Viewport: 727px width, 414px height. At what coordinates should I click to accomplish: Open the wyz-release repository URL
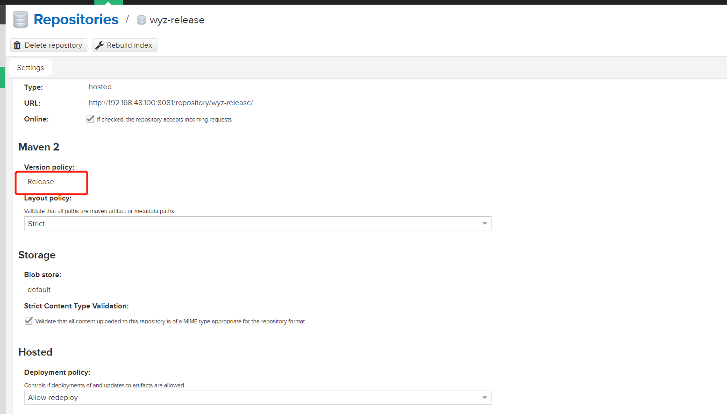[x=171, y=102]
